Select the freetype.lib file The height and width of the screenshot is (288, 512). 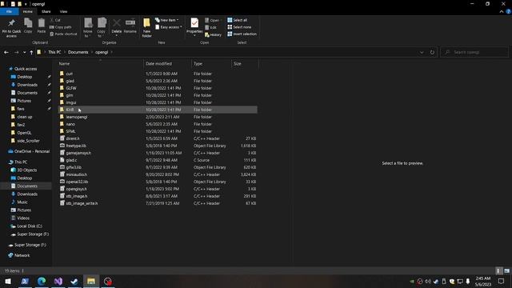point(158,146)
